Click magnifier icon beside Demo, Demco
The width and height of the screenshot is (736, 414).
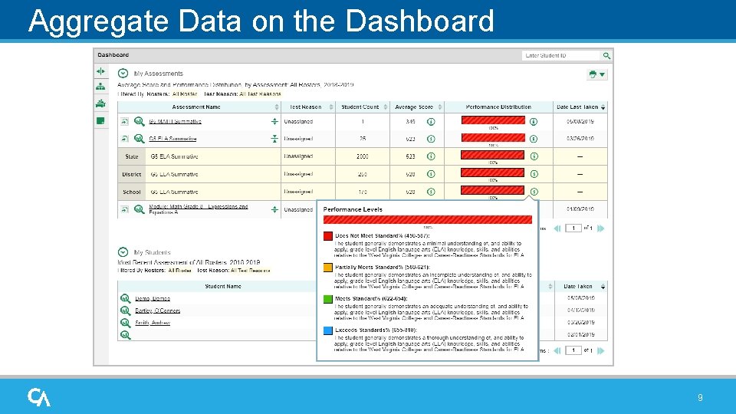click(125, 298)
